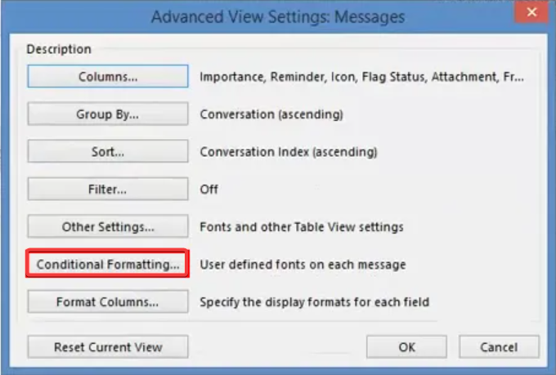Click Reset Current View
The width and height of the screenshot is (556, 375).
click(x=108, y=347)
